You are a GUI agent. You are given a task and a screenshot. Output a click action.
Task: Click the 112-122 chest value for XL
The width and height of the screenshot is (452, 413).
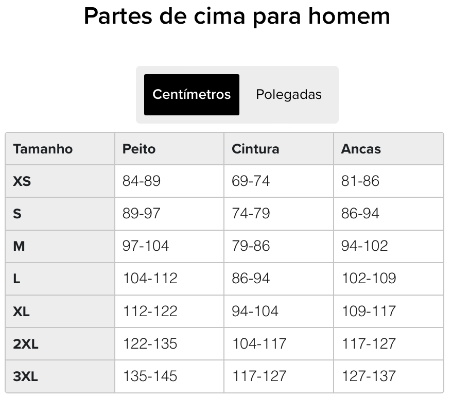click(150, 311)
